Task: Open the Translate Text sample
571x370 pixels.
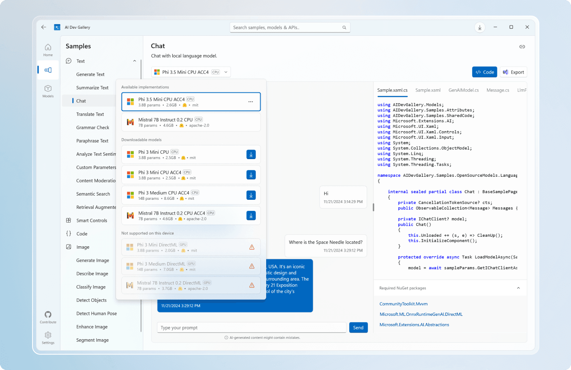Action: coord(90,114)
